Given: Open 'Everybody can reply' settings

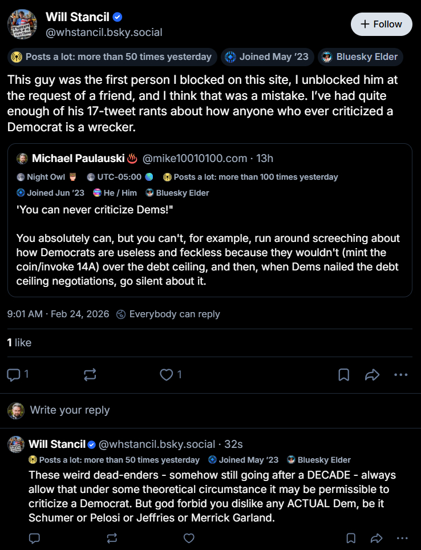Looking at the screenshot, I should (168, 314).
